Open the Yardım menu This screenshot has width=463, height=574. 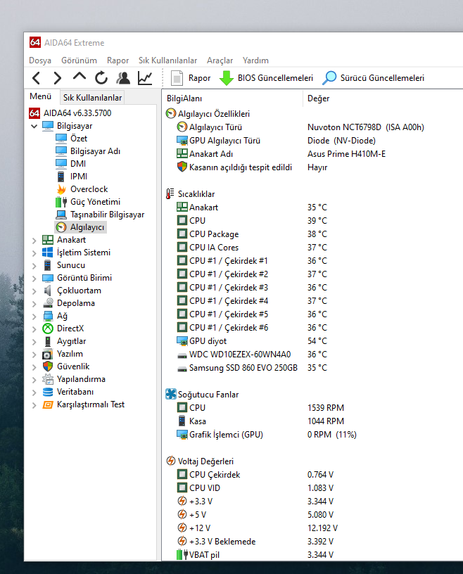[x=255, y=60]
